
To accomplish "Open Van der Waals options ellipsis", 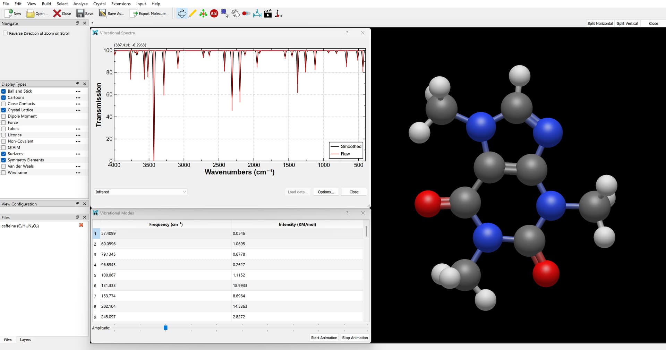I will (x=78, y=167).
